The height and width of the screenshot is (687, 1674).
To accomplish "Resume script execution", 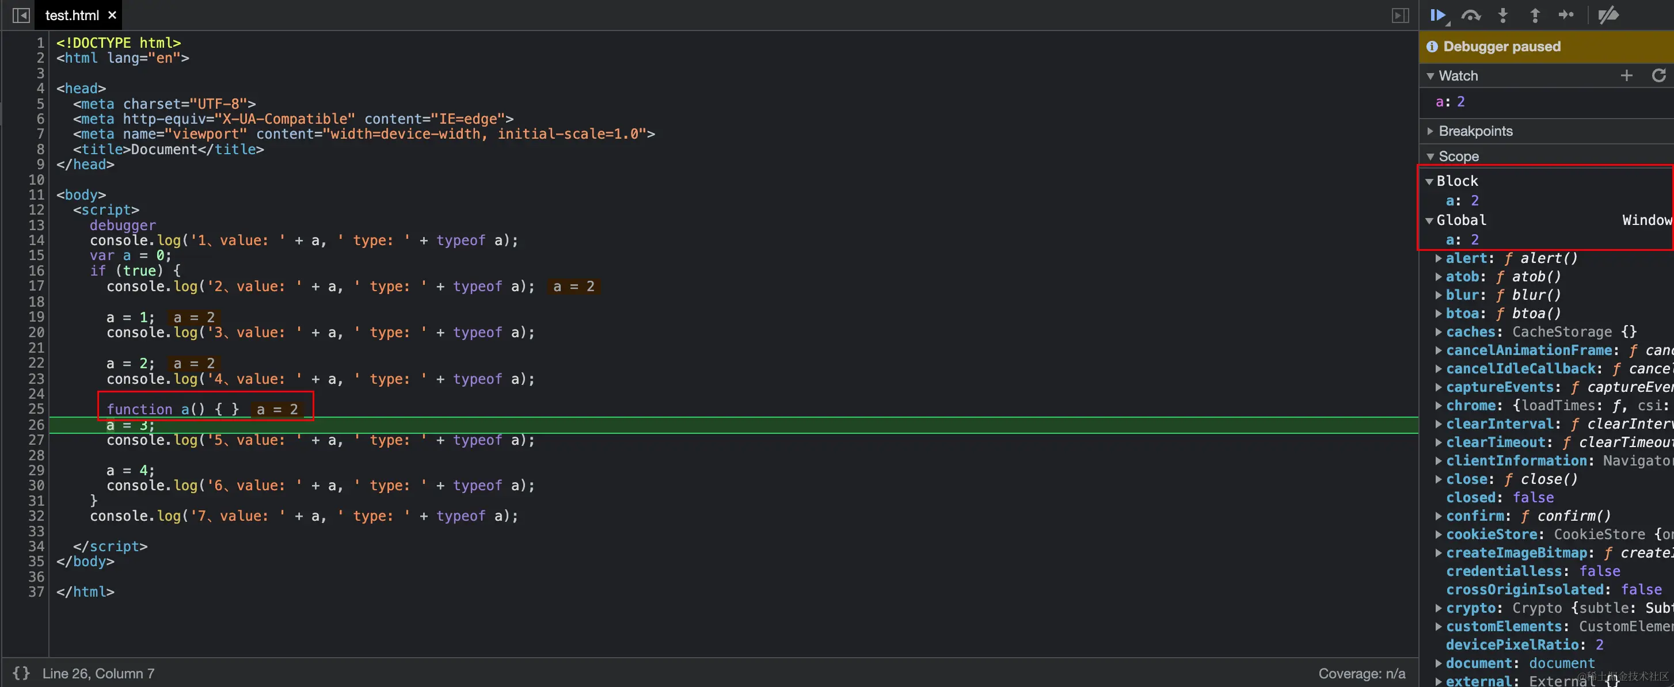I will [1438, 15].
